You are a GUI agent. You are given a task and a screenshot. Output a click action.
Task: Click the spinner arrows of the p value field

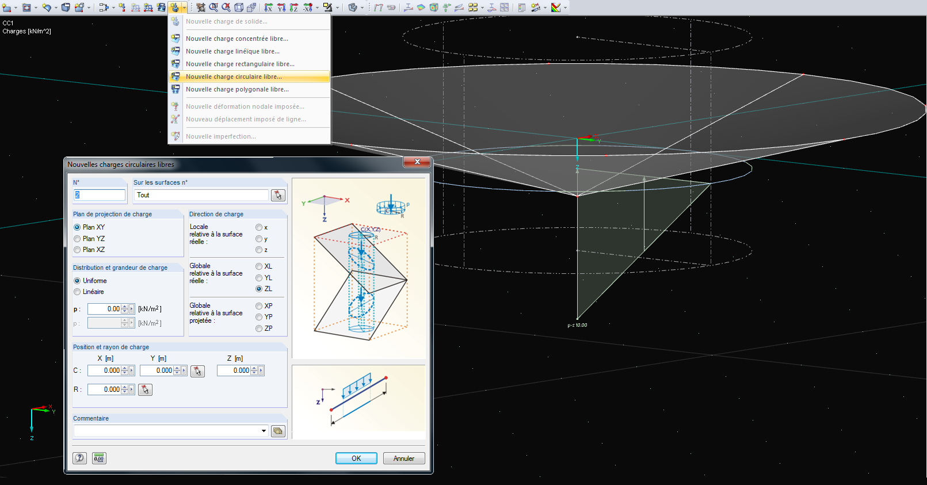[x=124, y=309]
